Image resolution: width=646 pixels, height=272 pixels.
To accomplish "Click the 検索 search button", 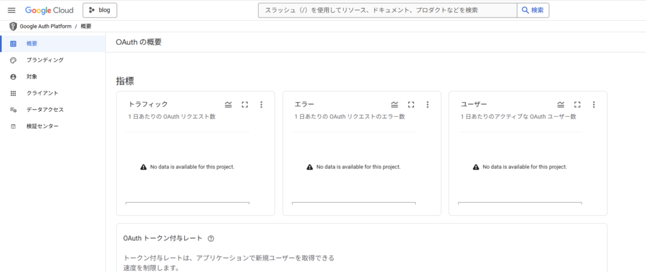I will click(x=532, y=10).
